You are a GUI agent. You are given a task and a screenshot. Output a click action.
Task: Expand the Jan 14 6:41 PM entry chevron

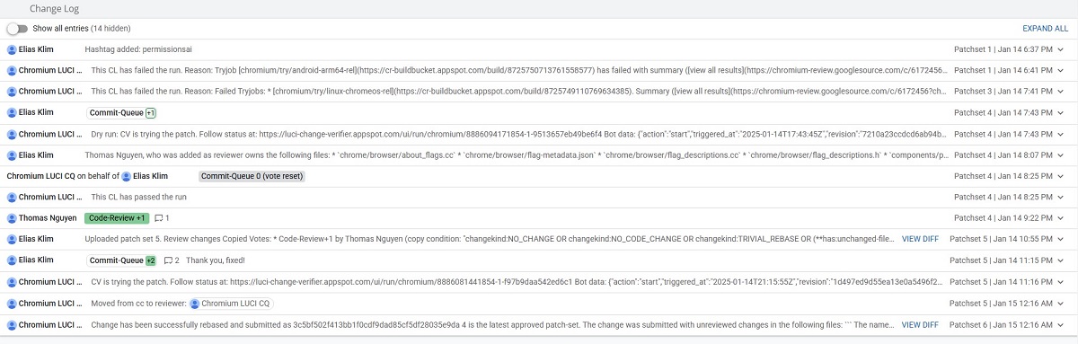pyautogui.click(x=1061, y=70)
